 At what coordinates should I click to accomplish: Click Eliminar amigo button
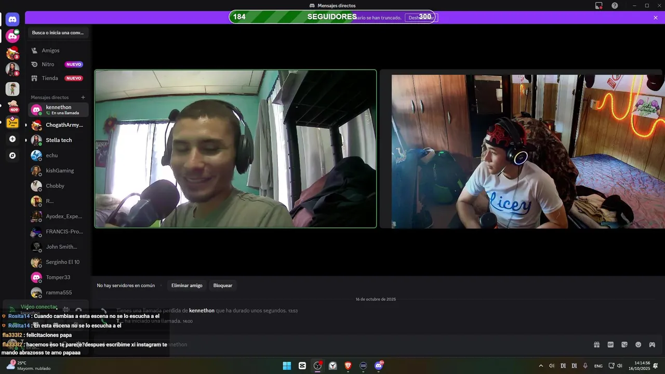click(x=187, y=285)
